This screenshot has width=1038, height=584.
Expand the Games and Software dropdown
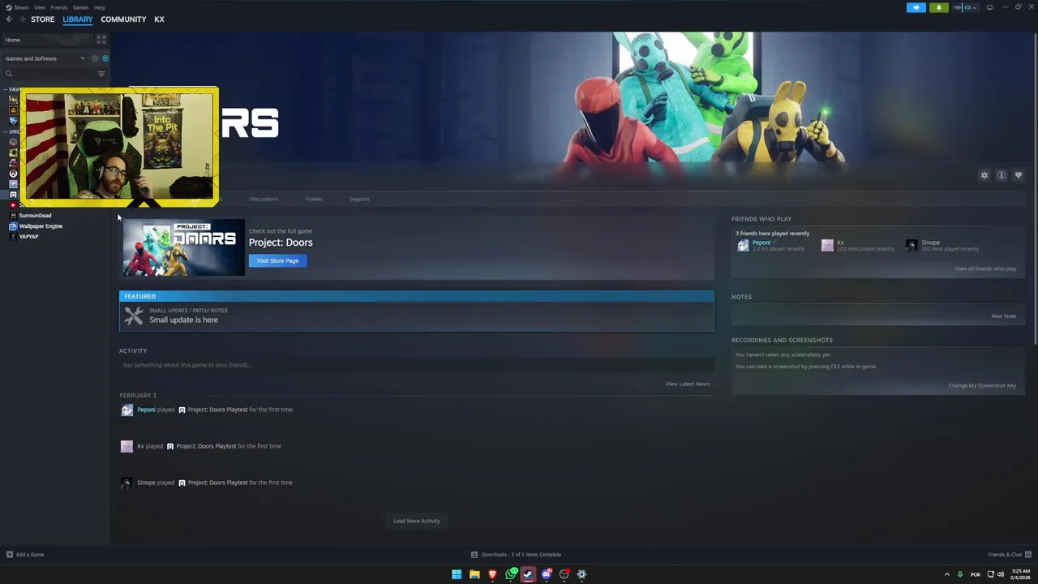pyautogui.click(x=45, y=58)
